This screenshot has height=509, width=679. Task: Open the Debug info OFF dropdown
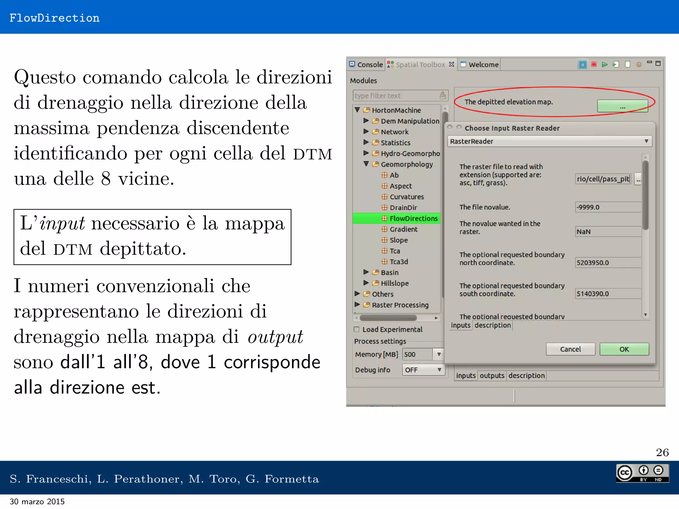(x=423, y=370)
